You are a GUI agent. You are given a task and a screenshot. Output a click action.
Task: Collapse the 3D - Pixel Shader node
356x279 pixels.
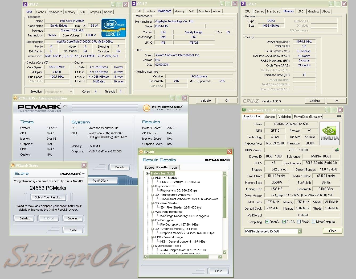pos(153,203)
